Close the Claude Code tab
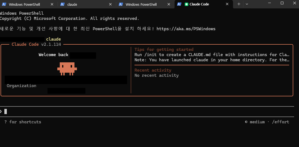This screenshot has height=147, width=299. click(x=227, y=4)
